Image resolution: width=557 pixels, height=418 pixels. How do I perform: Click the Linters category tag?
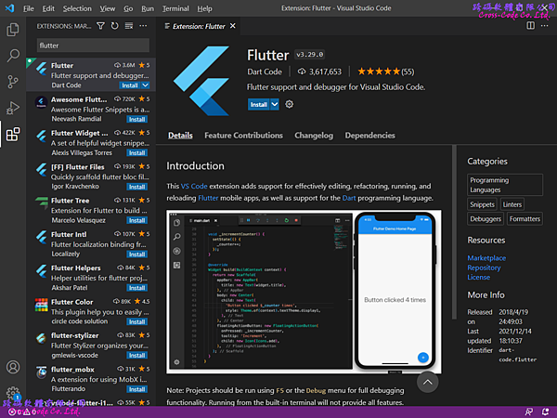tap(512, 204)
